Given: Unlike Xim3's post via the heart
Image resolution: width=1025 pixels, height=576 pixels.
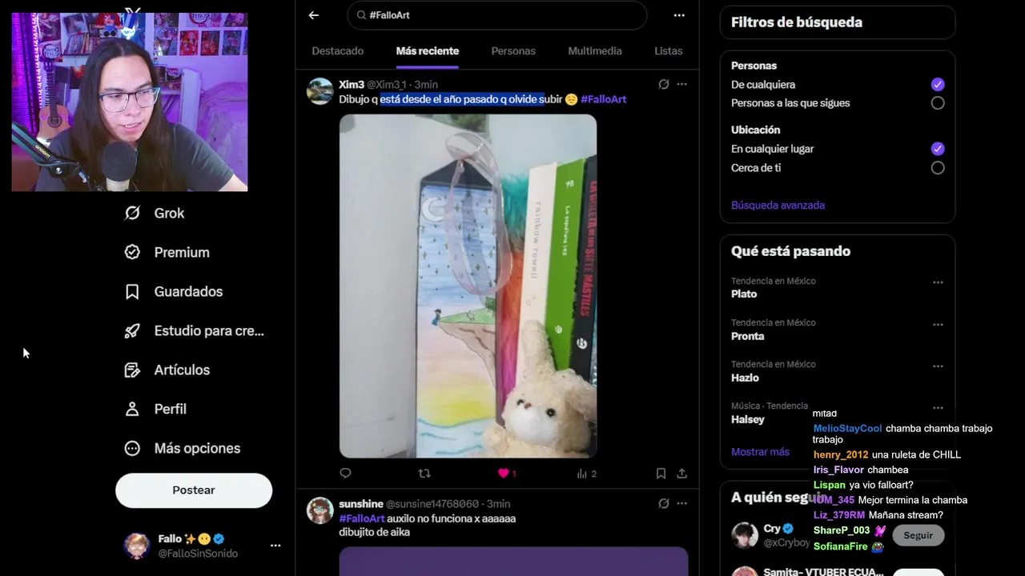Looking at the screenshot, I should 504,474.
